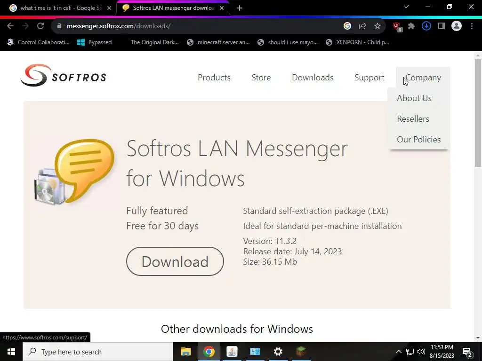Share this page via share icon

[x=362, y=26]
